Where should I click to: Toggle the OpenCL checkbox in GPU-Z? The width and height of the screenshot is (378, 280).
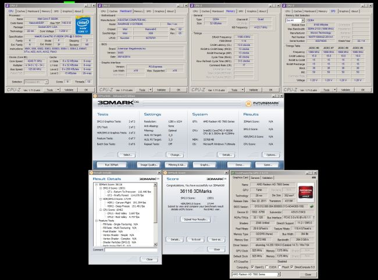point(252,267)
